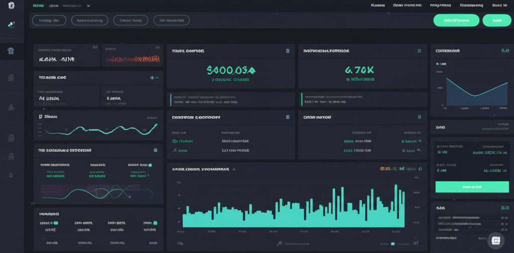514x253 pixels.
Task: Open the first outlined pill filter
Action: 49,20
